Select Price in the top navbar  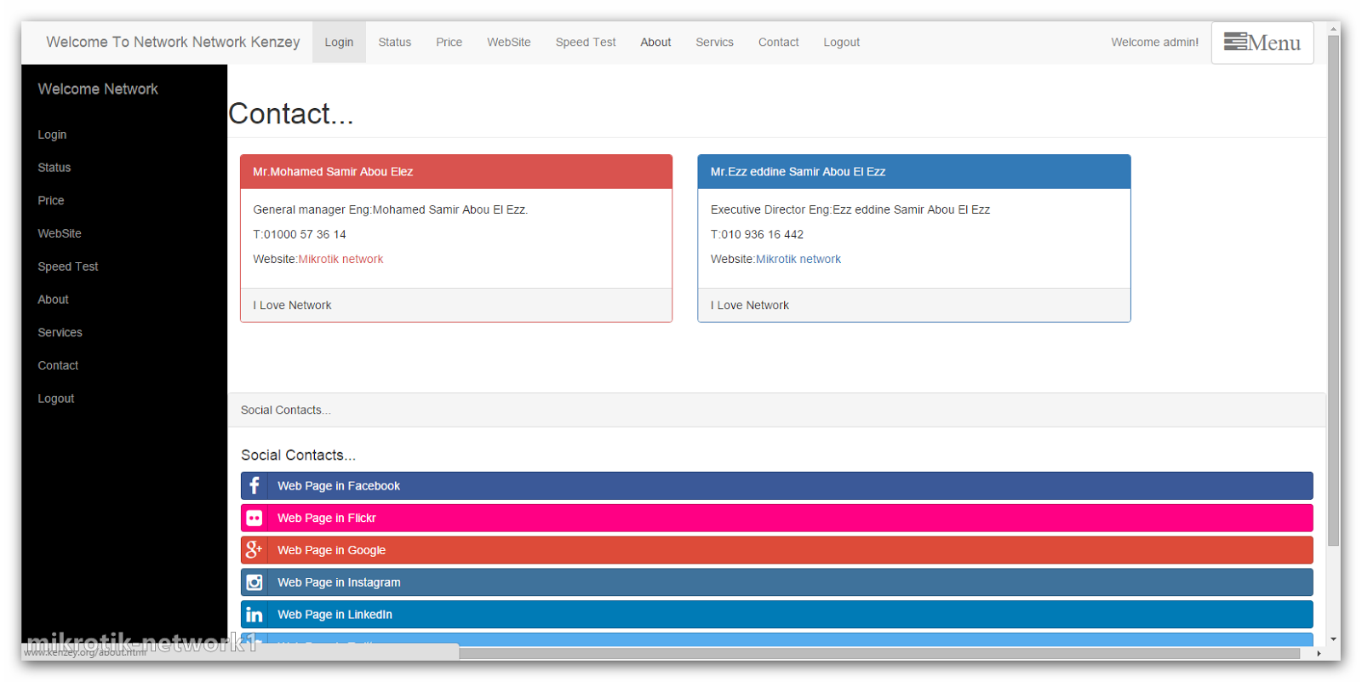coord(449,43)
